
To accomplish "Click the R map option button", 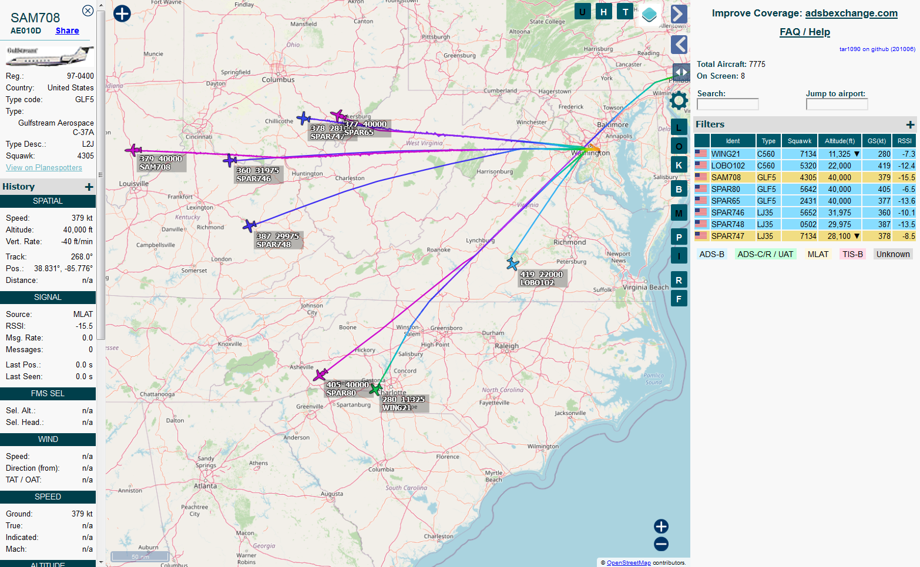I will pyautogui.click(x=679, y=280).
